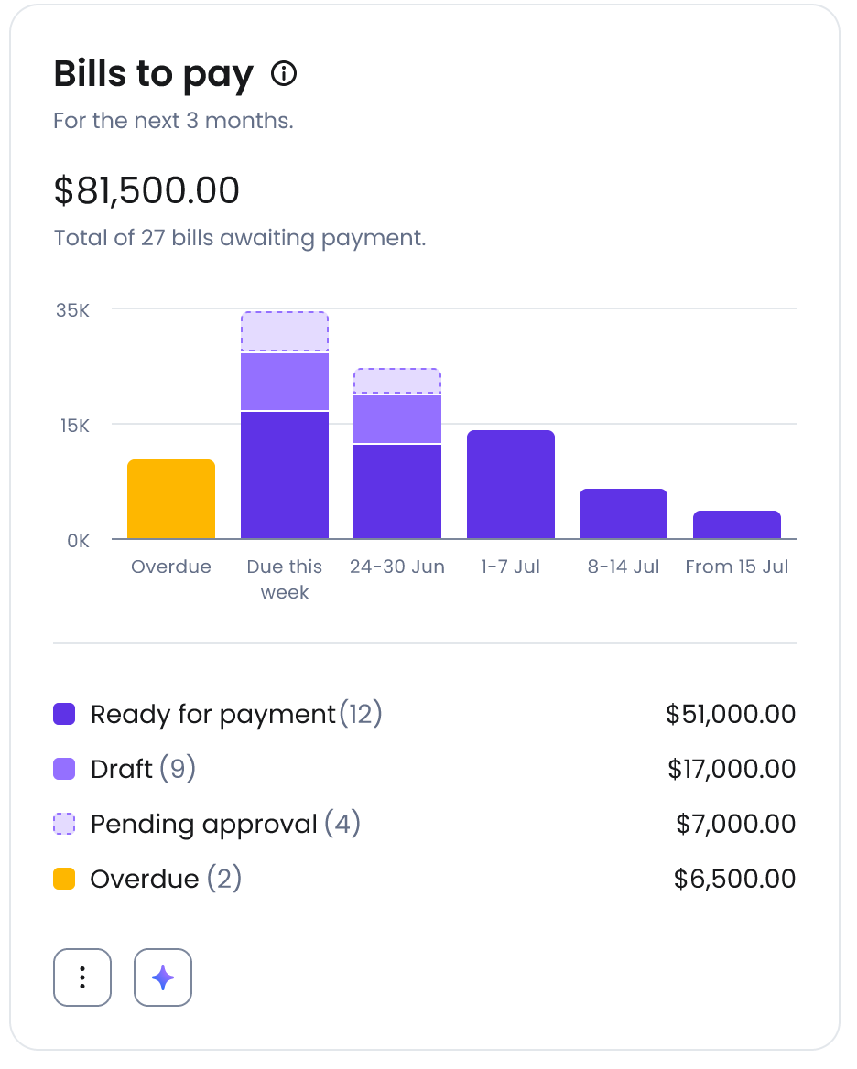Click the From 15 Jul axis label
Screen dimensions: 857x1069
pyautogui.click(x=737, y=567)
